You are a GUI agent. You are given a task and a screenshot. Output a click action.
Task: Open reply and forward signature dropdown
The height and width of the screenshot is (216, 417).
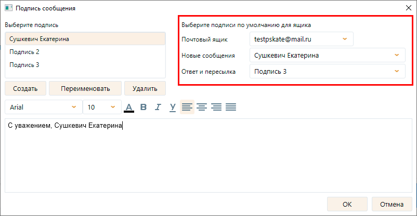[327, 71]
